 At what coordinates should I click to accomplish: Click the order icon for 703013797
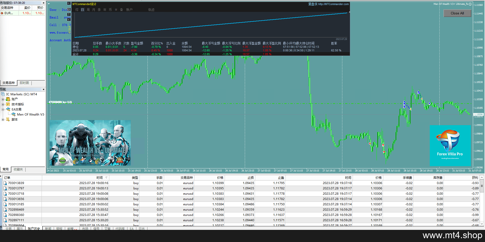coord(5,188)
